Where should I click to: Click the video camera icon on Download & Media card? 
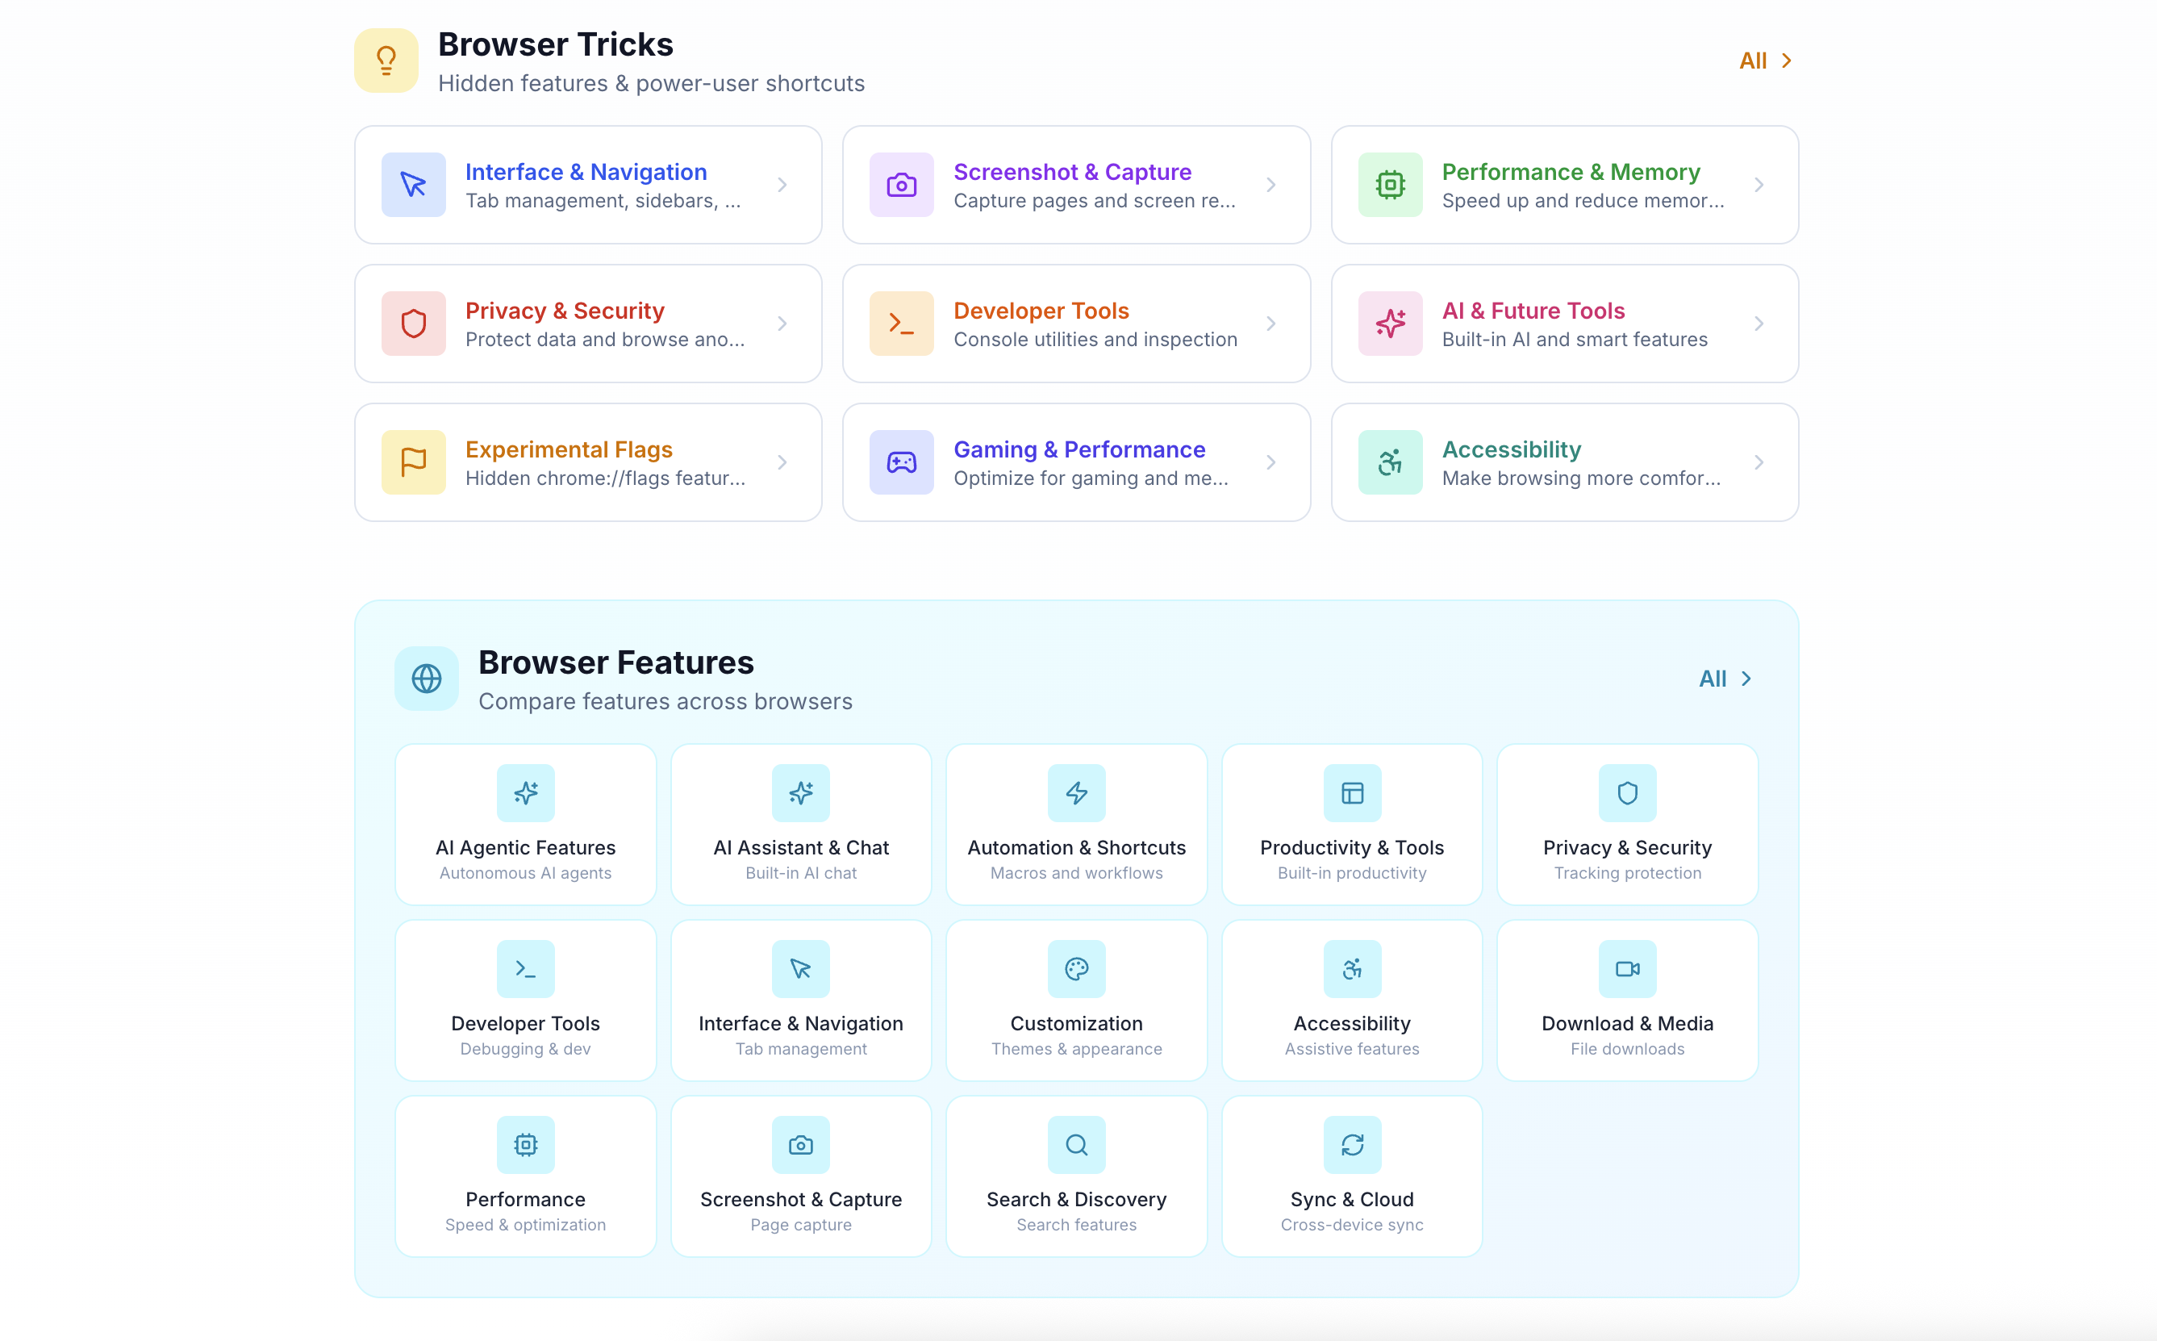(x=1627, y=968)
